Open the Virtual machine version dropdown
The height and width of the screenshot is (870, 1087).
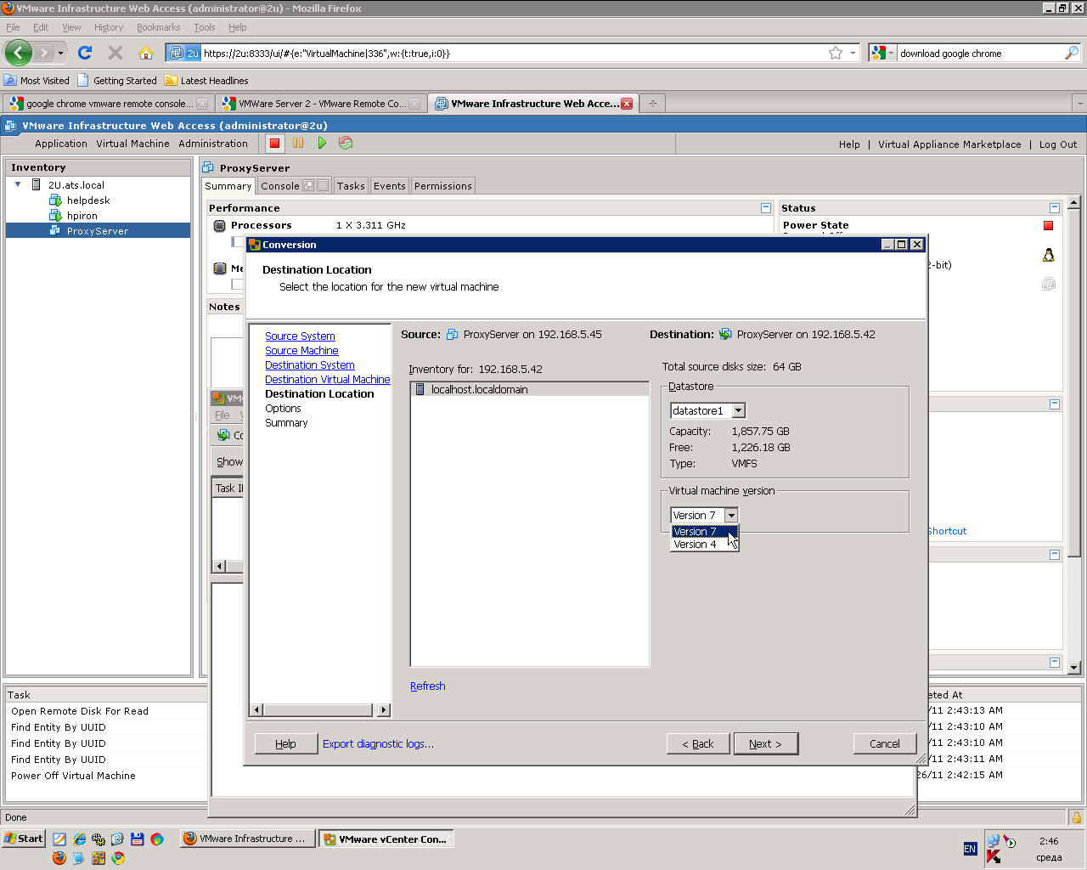[x=731, y=515]
